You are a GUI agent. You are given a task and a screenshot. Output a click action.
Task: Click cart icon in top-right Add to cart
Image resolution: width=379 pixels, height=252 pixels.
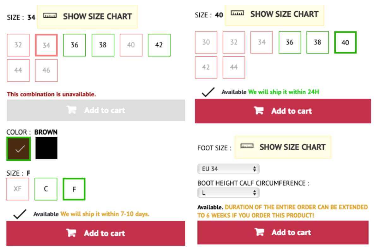(x=259, y=111)
